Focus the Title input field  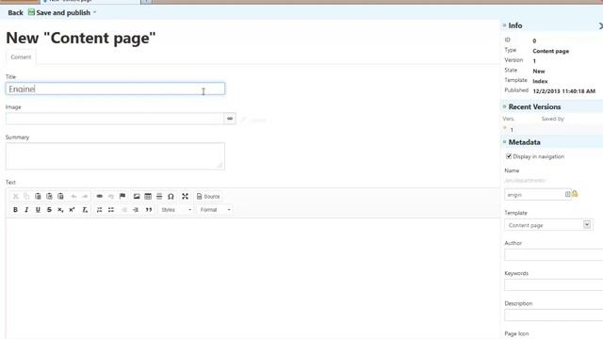(x=115, y=89)
